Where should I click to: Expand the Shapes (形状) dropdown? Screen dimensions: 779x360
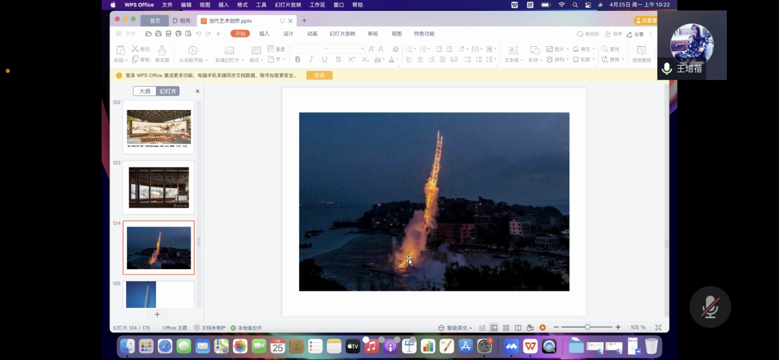click(x=540, y=60)
